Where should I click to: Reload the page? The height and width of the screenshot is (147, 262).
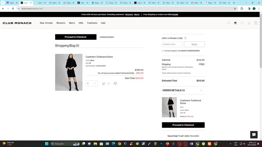point(13,9)
